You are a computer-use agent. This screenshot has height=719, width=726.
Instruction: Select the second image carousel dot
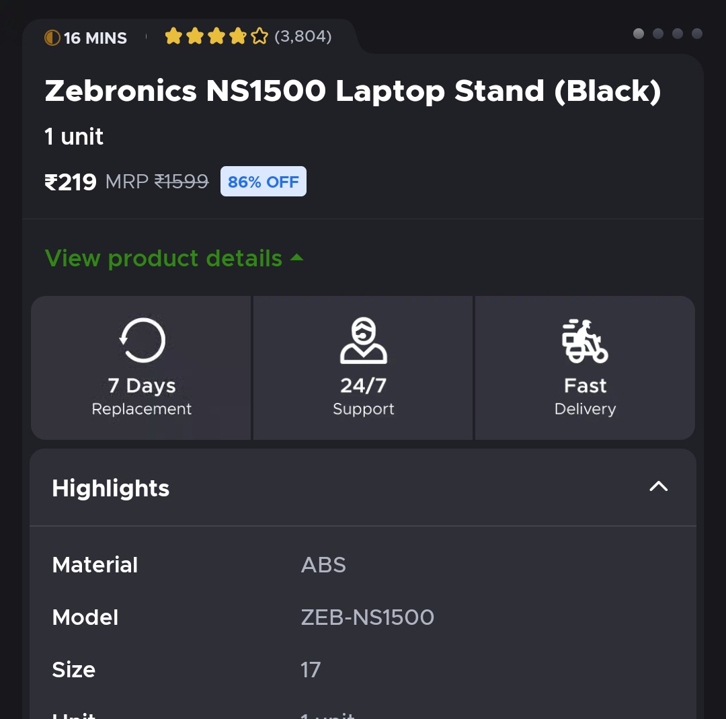[x=658, y=34]
